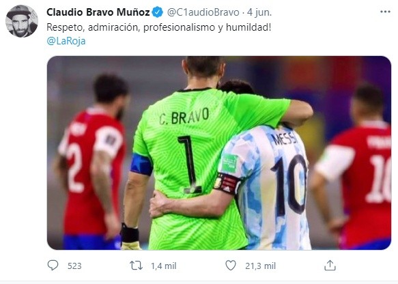Click the blue verified badge

pos(158,12)
